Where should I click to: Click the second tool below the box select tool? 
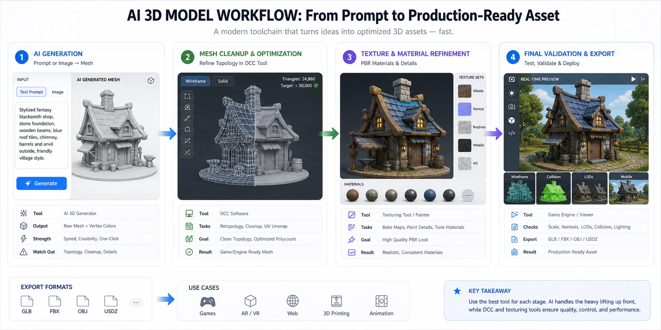187,108
